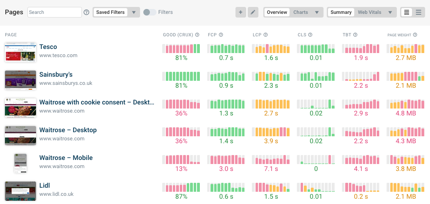Click the Sainsbury's page thumbnail

tap(20, 80)
